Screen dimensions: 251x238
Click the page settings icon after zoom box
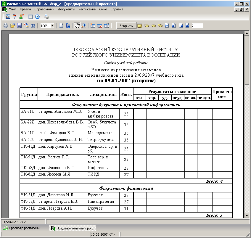coord(61,26)
